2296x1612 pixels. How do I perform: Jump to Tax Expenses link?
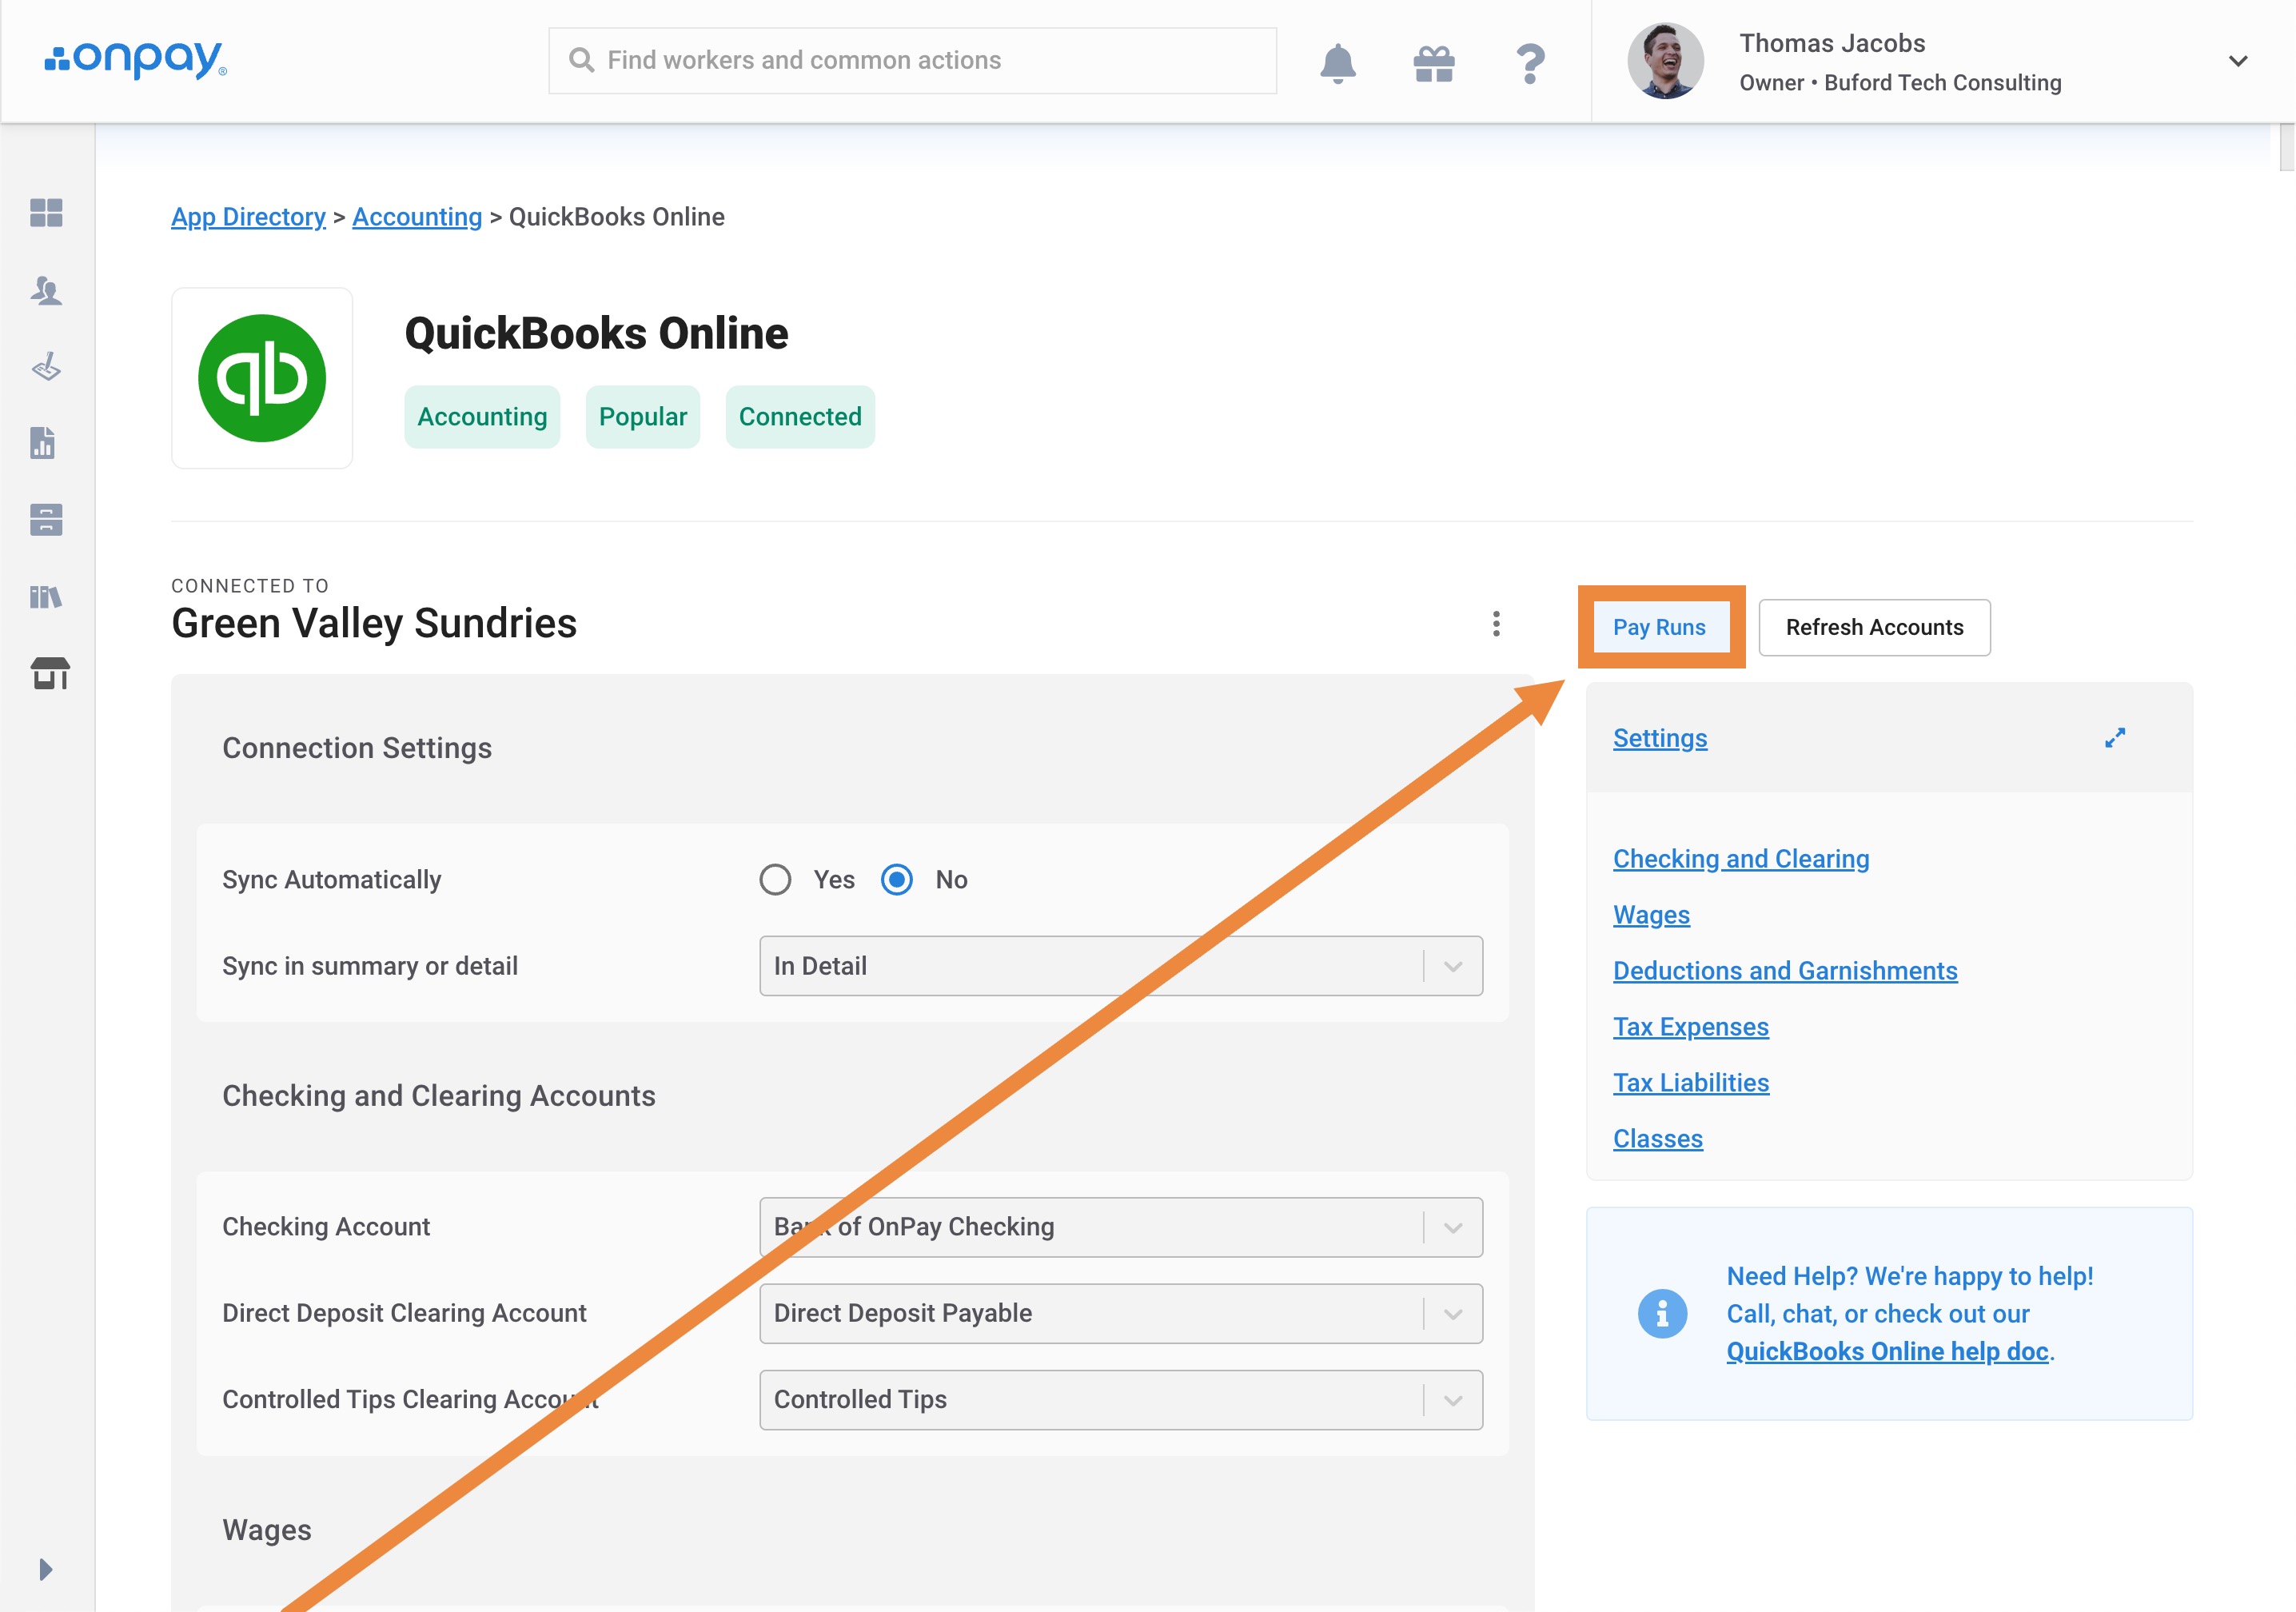(x=1691, y=1027)
